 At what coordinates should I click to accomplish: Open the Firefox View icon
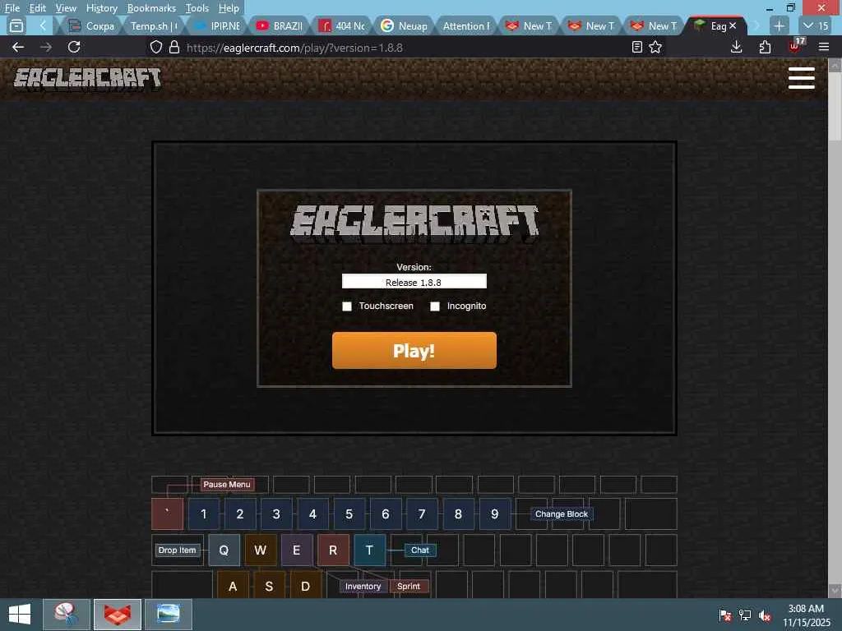click(16, 25)
